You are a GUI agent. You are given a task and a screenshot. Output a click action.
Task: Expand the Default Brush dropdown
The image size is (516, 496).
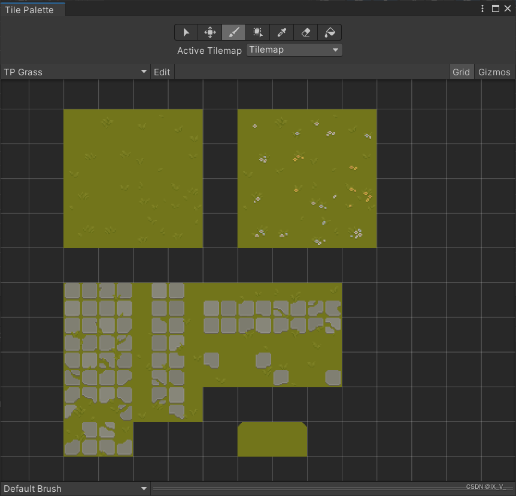click(x=75, y=488)
